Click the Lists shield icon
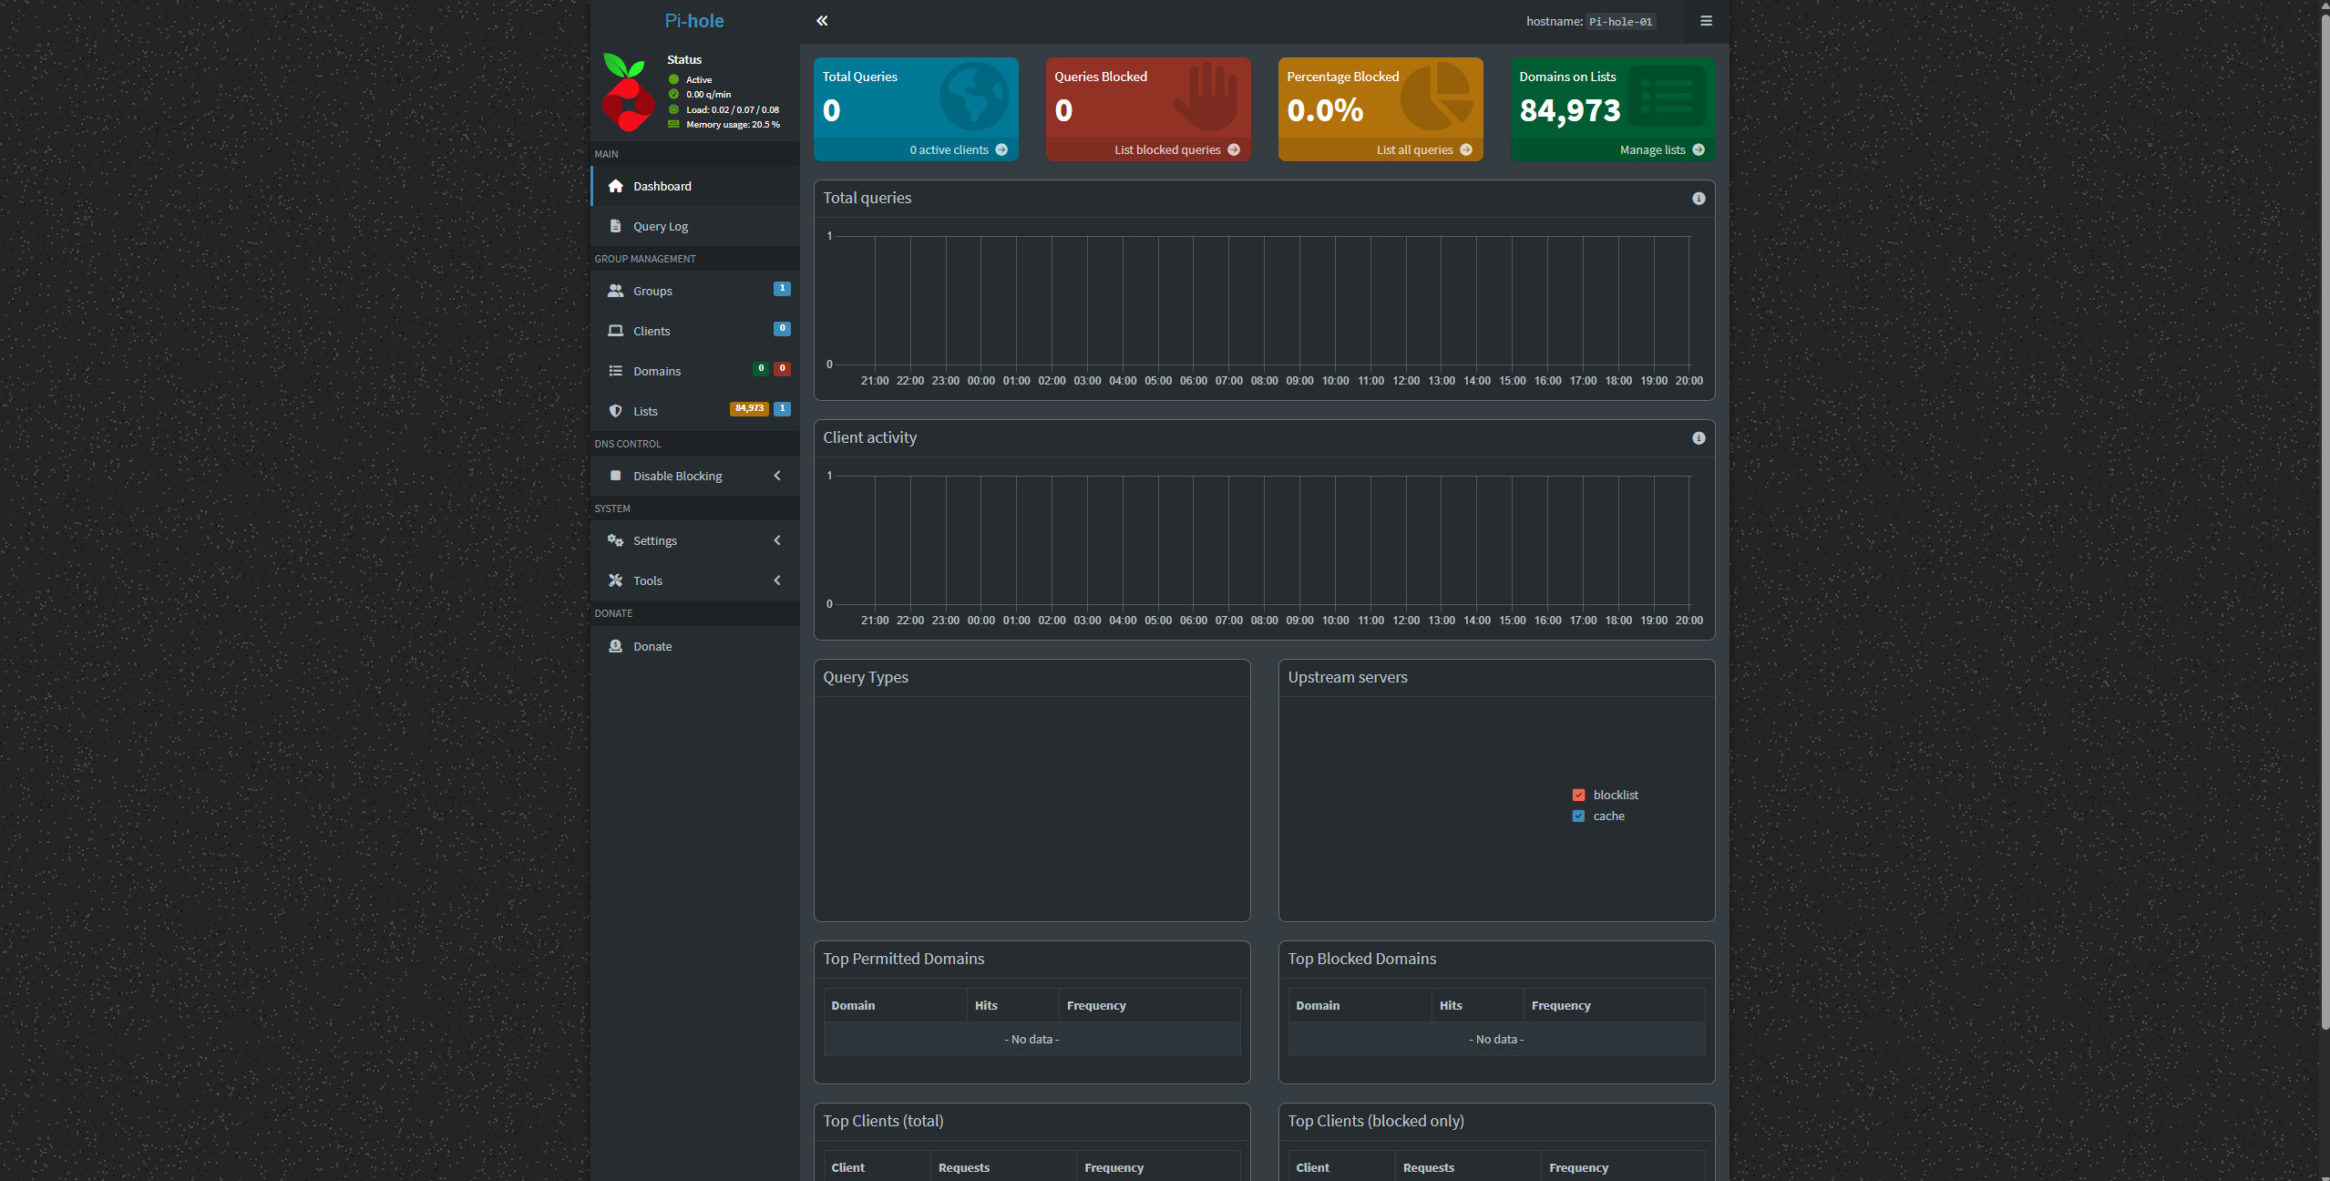The width and height of the screenshot is (2330, 1181). coord(616,411)
